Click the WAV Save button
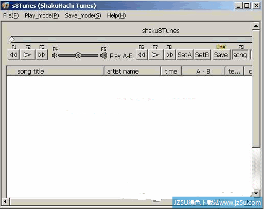The height and width of the screenshot is (210, 264). click(x=221, y=55)
